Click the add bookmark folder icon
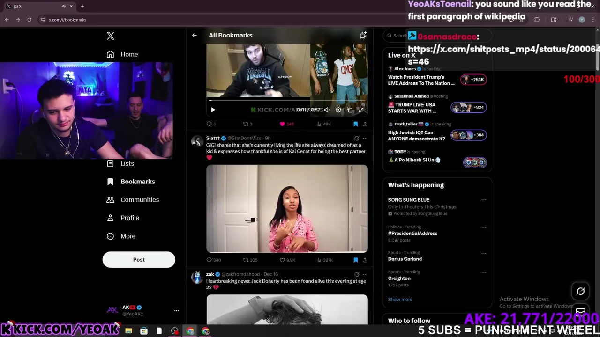The image size is (600, 337). tap(363, 35)
